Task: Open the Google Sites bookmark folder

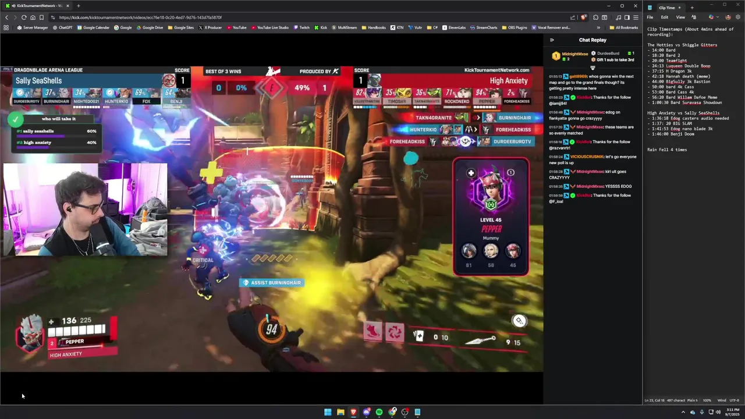Action: coord(180,27)
